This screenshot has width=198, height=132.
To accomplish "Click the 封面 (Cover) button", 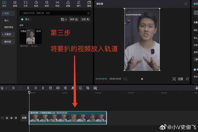I will [24, 118].
